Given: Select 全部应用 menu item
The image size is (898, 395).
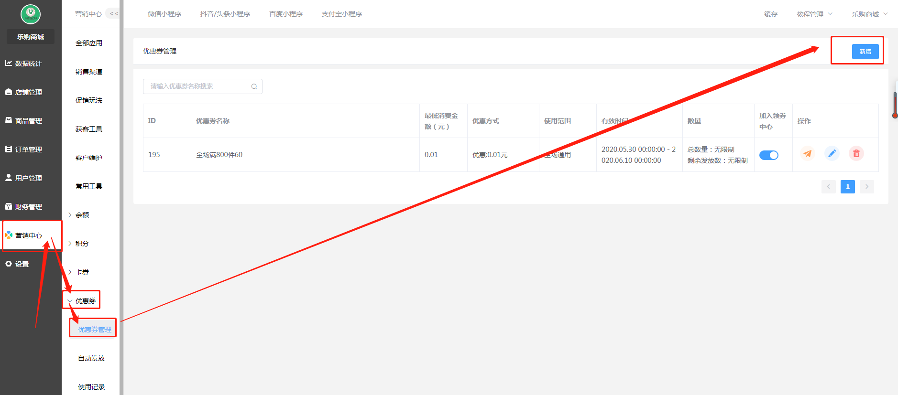Looking at the screenshot, I should (x=89, y=43).
